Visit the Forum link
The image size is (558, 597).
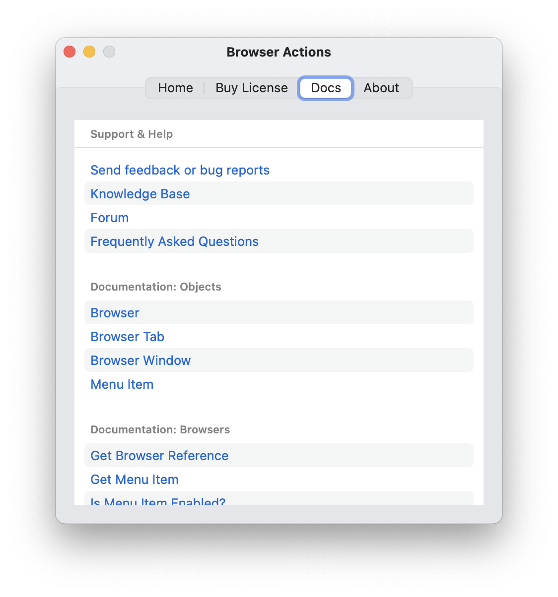[109, 218]
